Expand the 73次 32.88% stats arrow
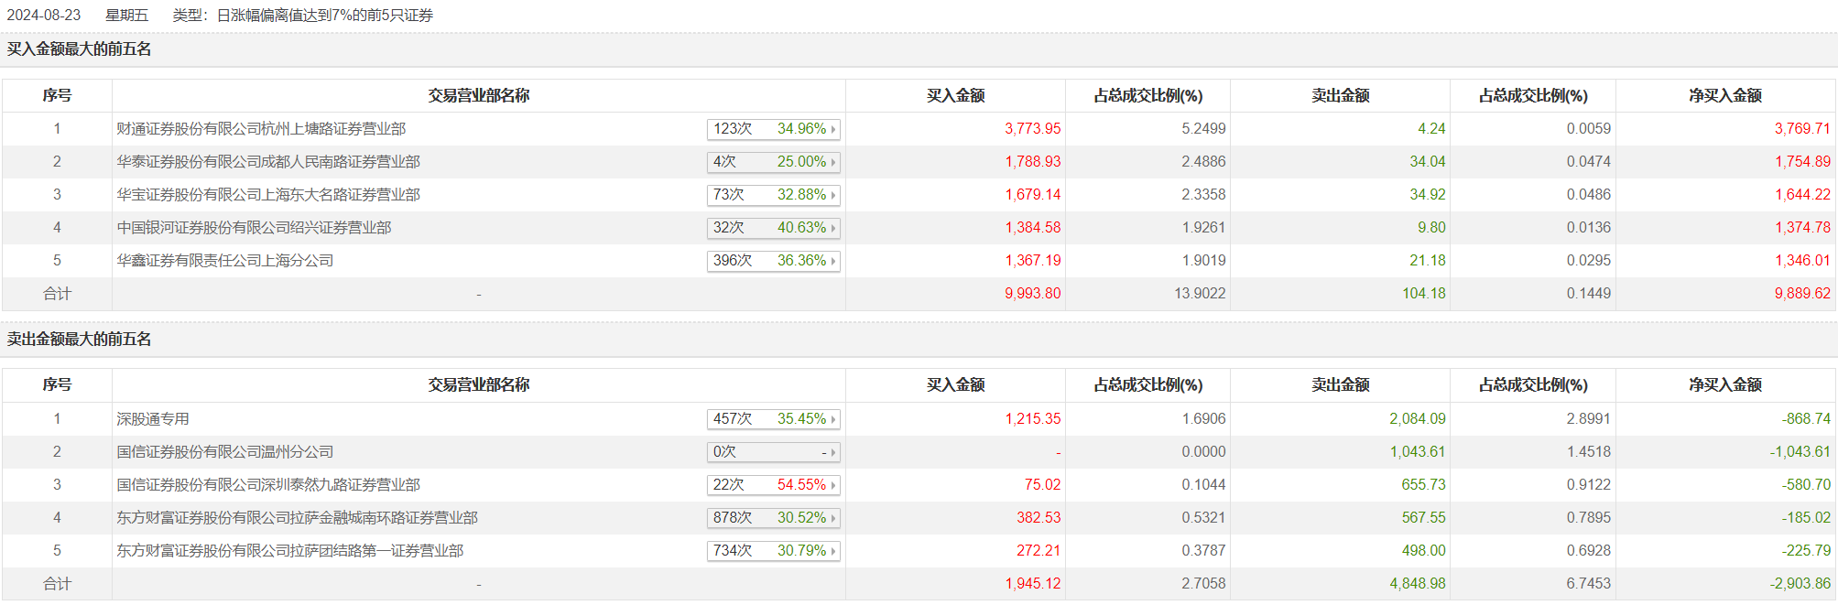The height and width of the screenshot is (605, 1838). point(832,196)
